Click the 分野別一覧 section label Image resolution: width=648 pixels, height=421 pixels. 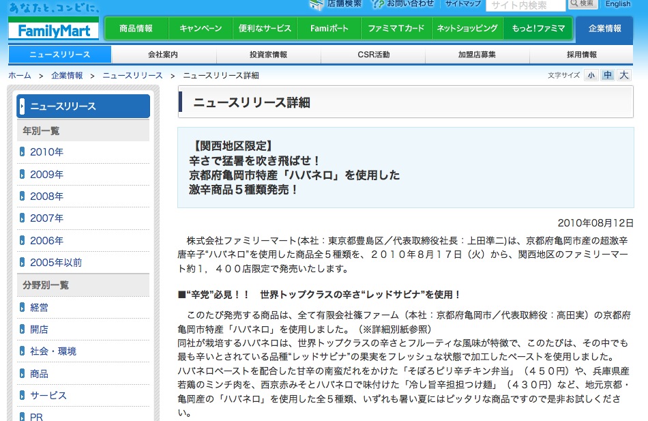click(46, 285)
